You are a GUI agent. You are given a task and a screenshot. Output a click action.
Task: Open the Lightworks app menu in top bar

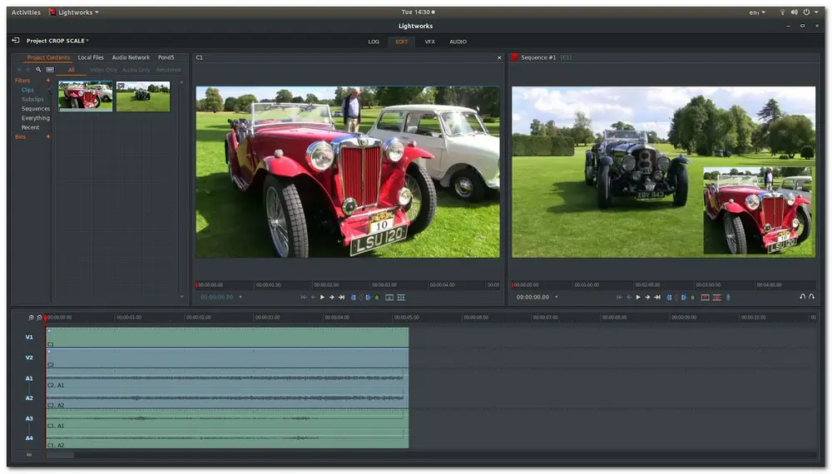73,12
